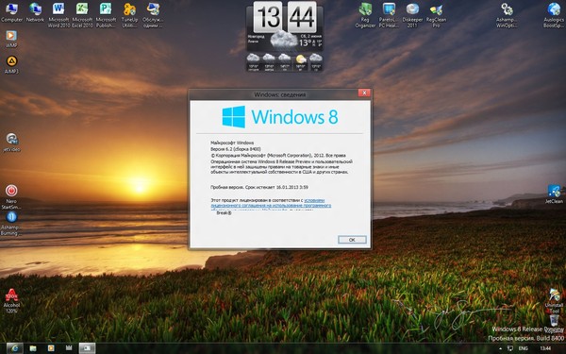
Task: Open File Explorer from the taskbar
Action: 33,348
